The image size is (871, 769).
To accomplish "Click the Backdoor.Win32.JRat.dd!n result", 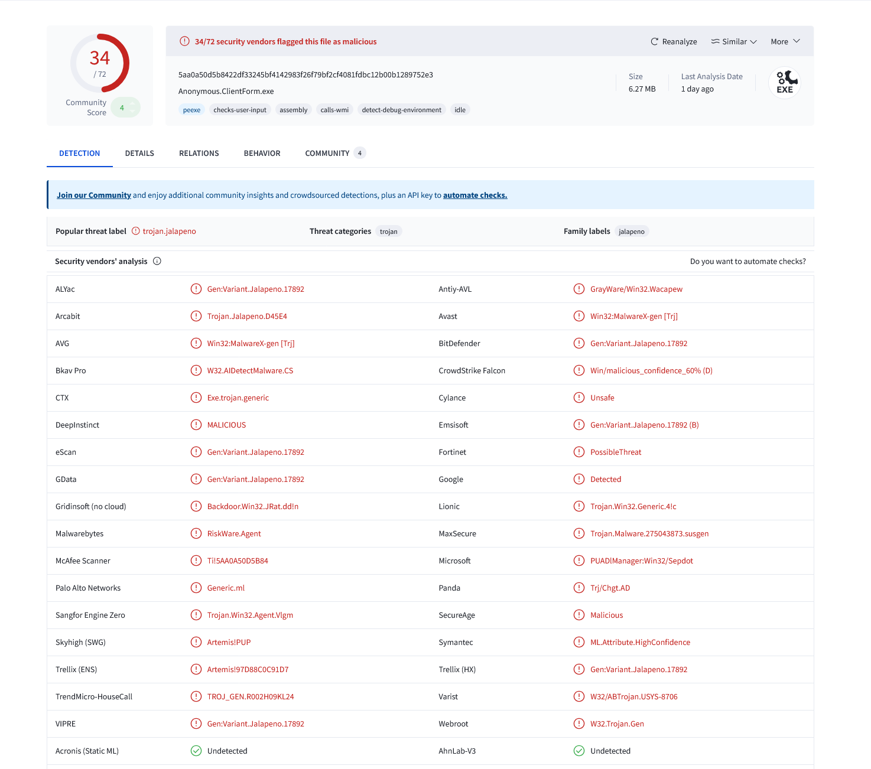I will pos(253,506).
